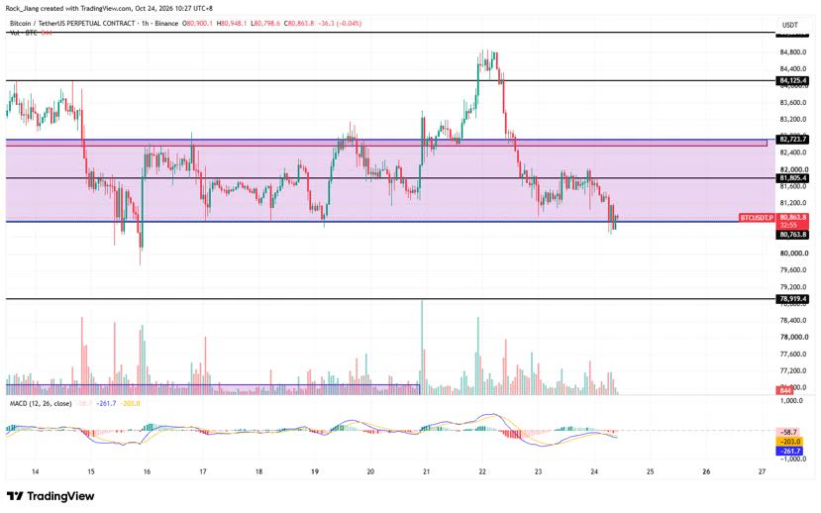Click date 23 on the time axis
This screenshot has width=821, height=513.
tap(539, 471)
